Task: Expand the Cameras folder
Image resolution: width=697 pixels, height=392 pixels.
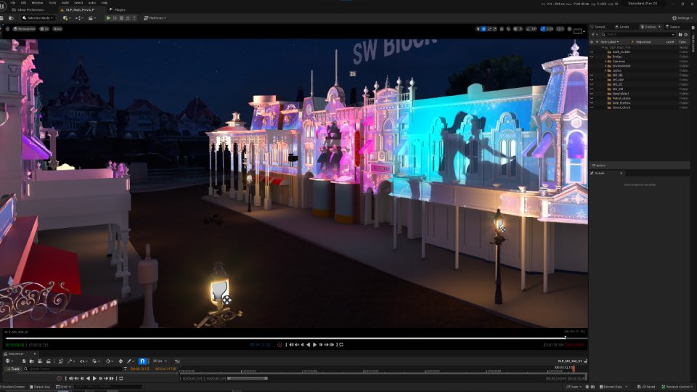Action: pos(606,61)
